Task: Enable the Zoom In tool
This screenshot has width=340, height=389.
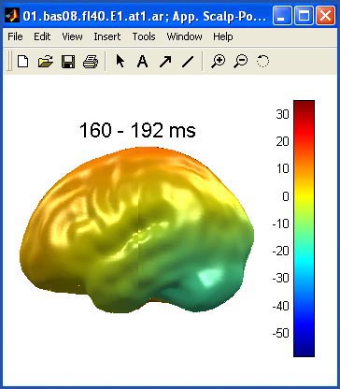Action: [x=218, y=62]
